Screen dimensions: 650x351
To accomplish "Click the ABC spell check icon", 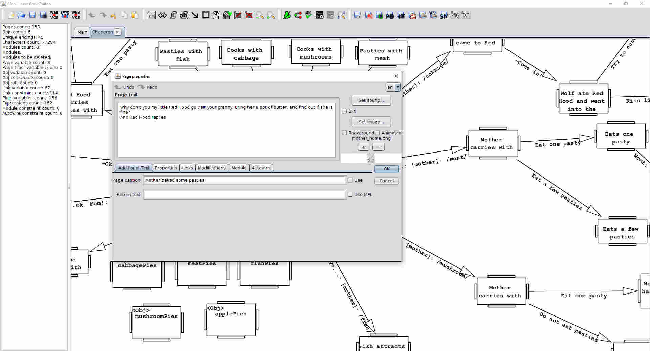I will (308, 15).
